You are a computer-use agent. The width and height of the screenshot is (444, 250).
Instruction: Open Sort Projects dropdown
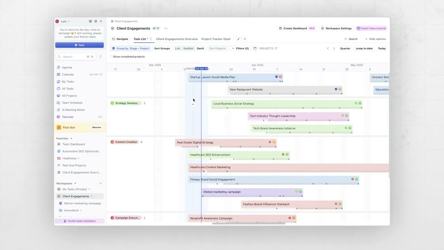217,48
